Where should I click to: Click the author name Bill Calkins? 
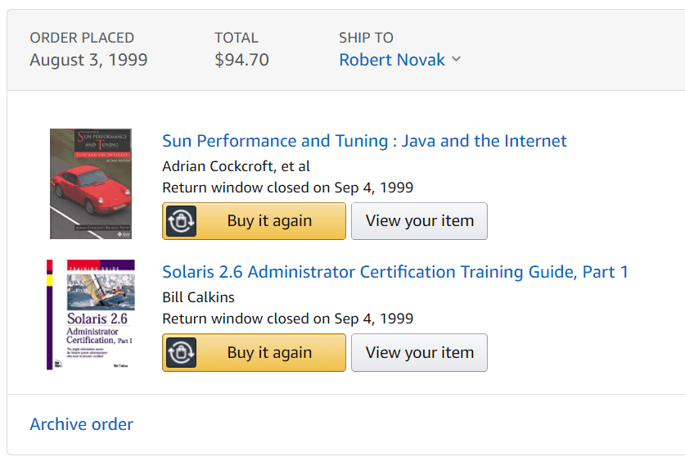tap(198, 297)
